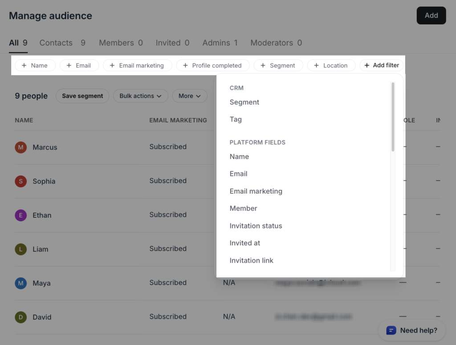456x345 pixels.
Task: Click the plus icon on Location chip
Action: tap(317, 65)
